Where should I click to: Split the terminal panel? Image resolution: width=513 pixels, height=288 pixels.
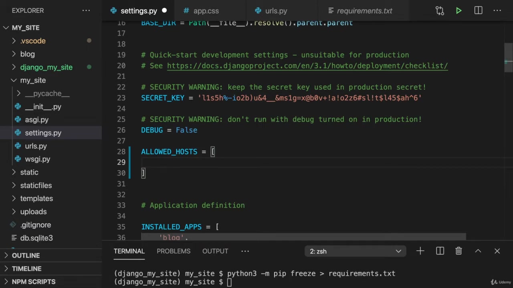click(440, 251)
